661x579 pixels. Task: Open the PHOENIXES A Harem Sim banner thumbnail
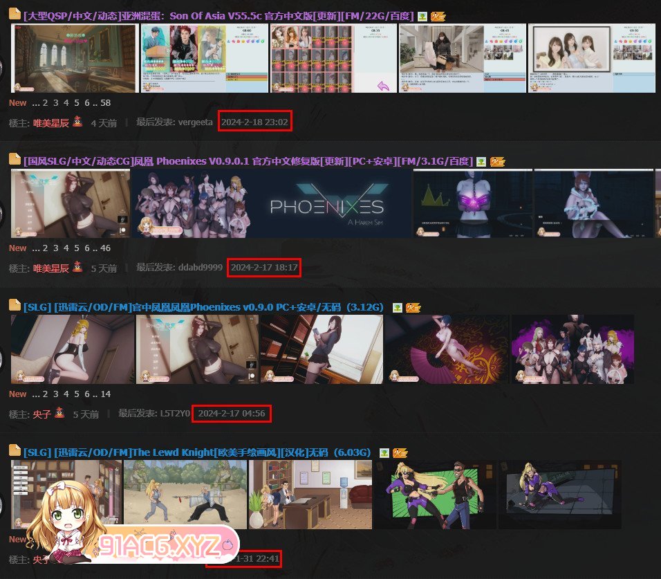pyautogui.click(x=270, y=203)
